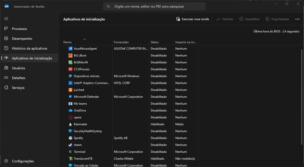Open the hamburger navigation menu
The height and width of the screenshot is (167, 304).
point(6,19)
